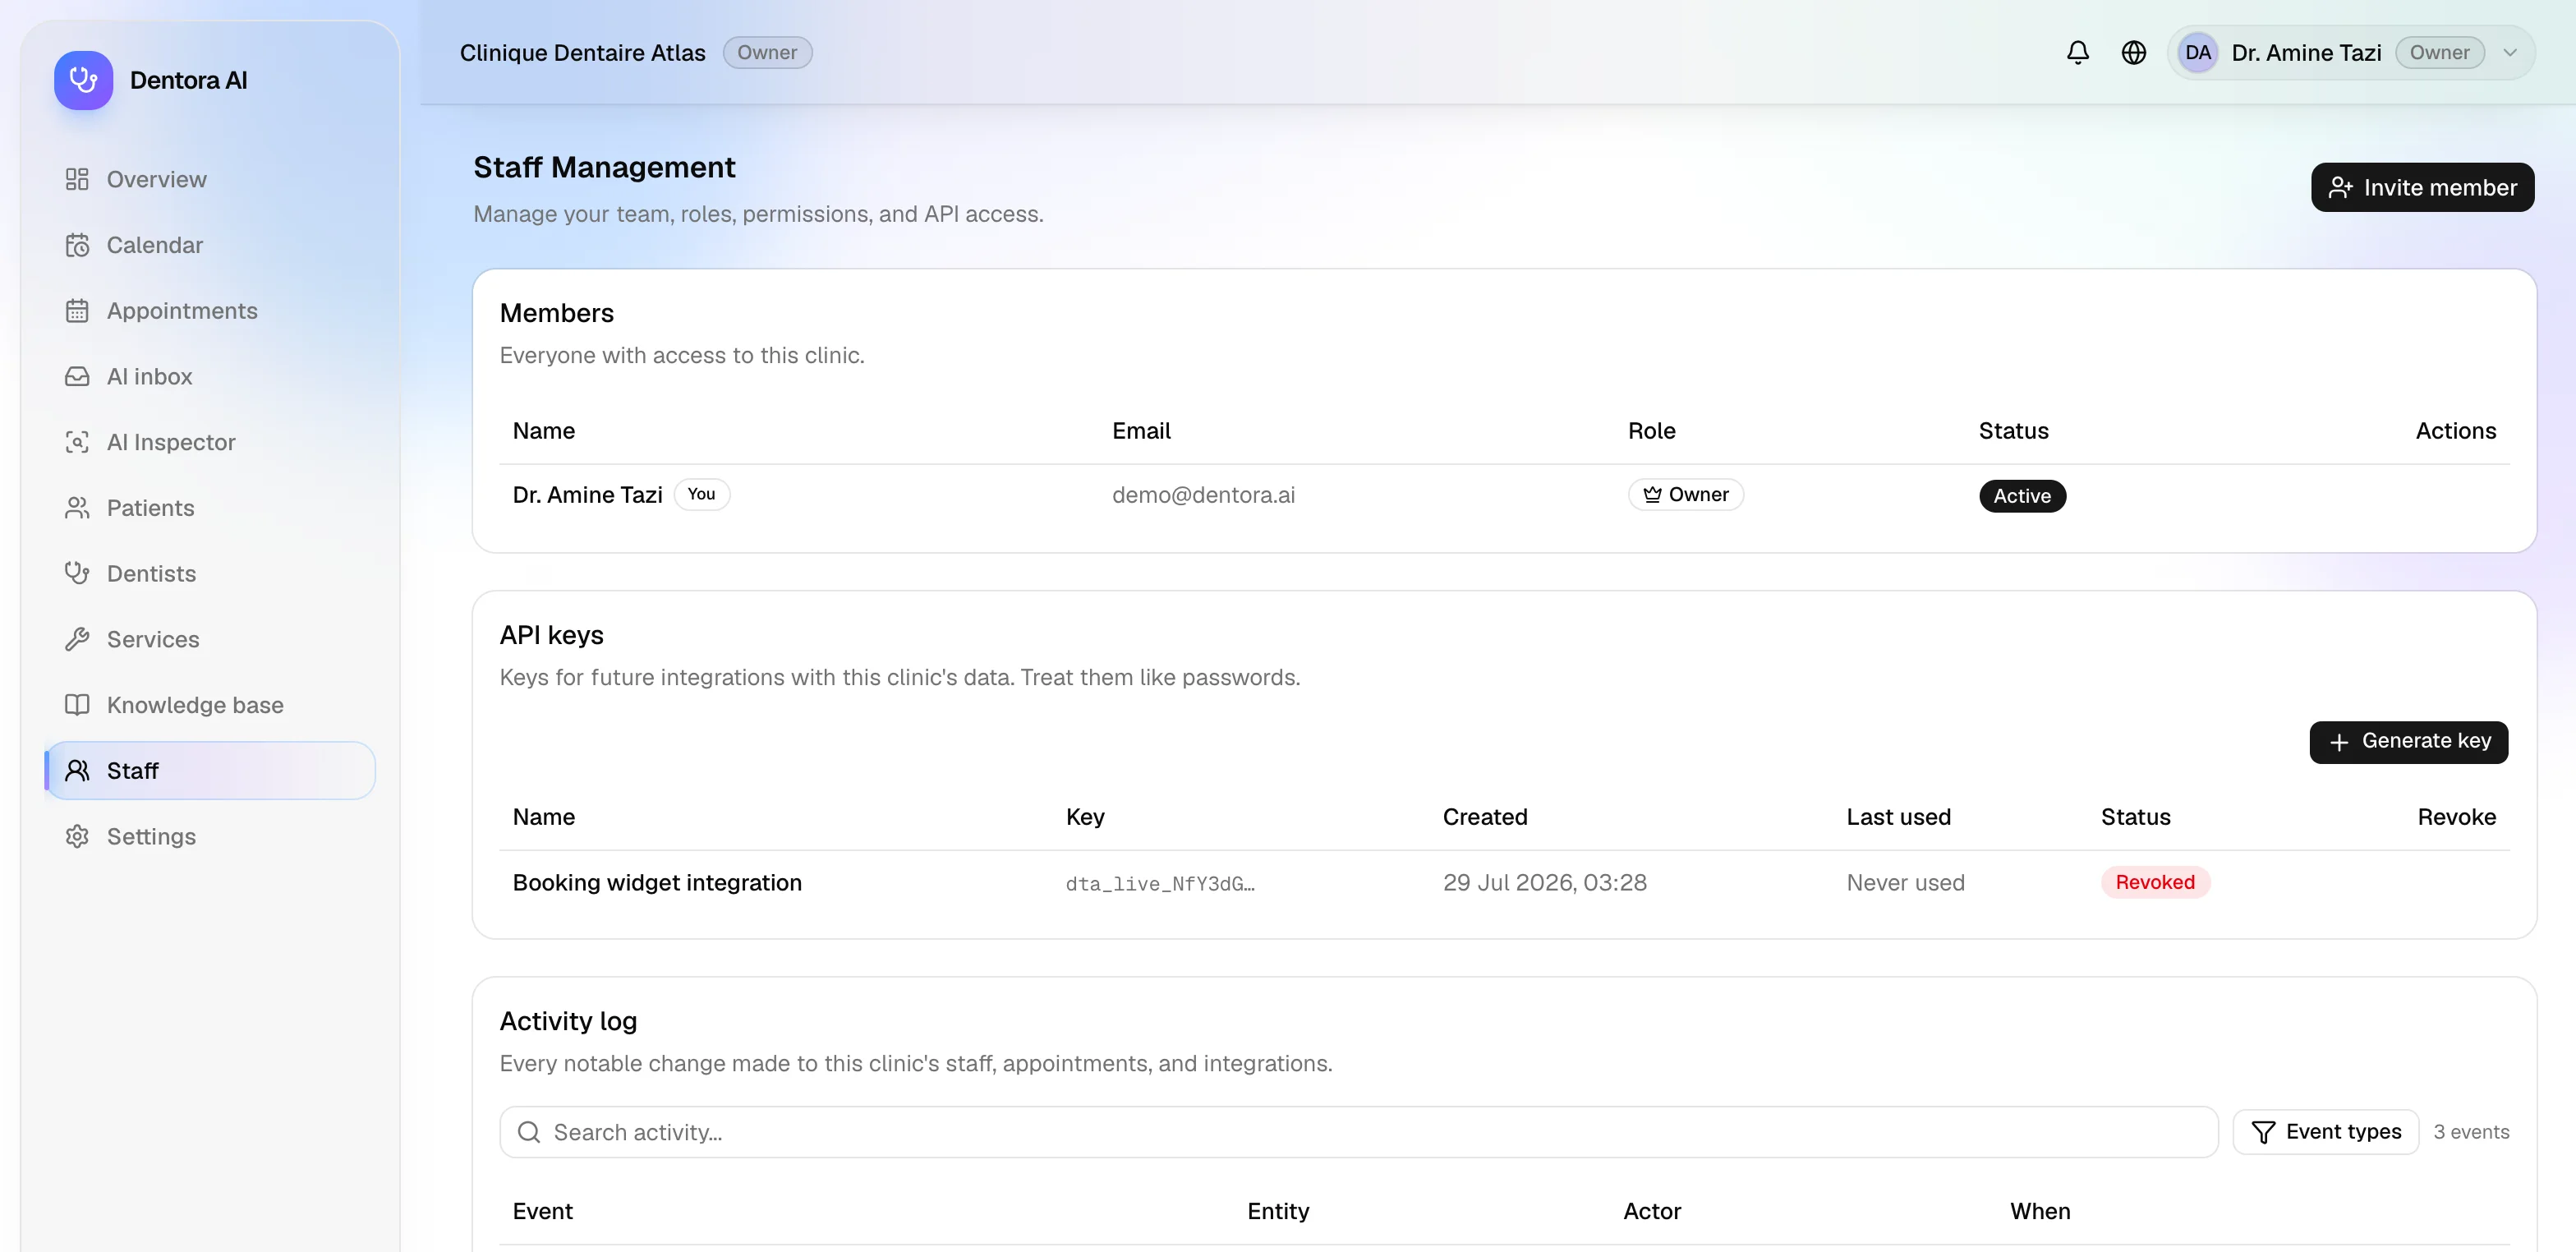Click the dta_live_NfY3dG… key value
The image size is (2576, 1252).
1159,884
